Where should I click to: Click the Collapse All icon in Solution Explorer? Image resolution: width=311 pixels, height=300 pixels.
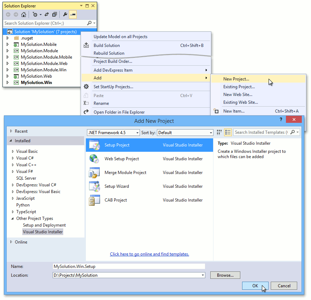tap(54, 14)
